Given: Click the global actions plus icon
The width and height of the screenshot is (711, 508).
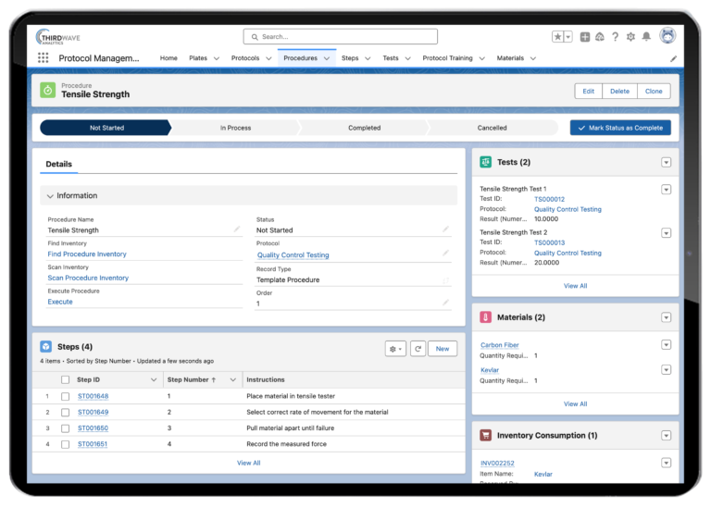Looking at the screenshot, I should [585, 37].
